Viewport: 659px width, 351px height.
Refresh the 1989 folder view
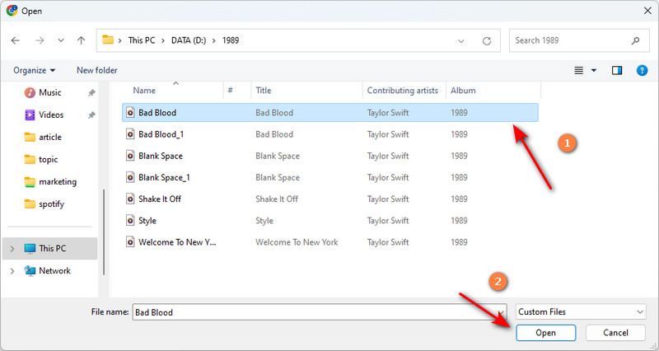487,40
